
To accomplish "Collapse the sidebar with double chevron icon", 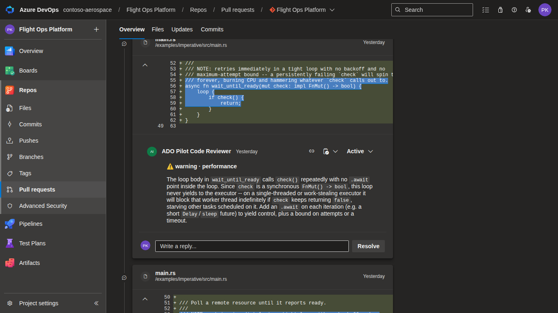I will [96, 303].
